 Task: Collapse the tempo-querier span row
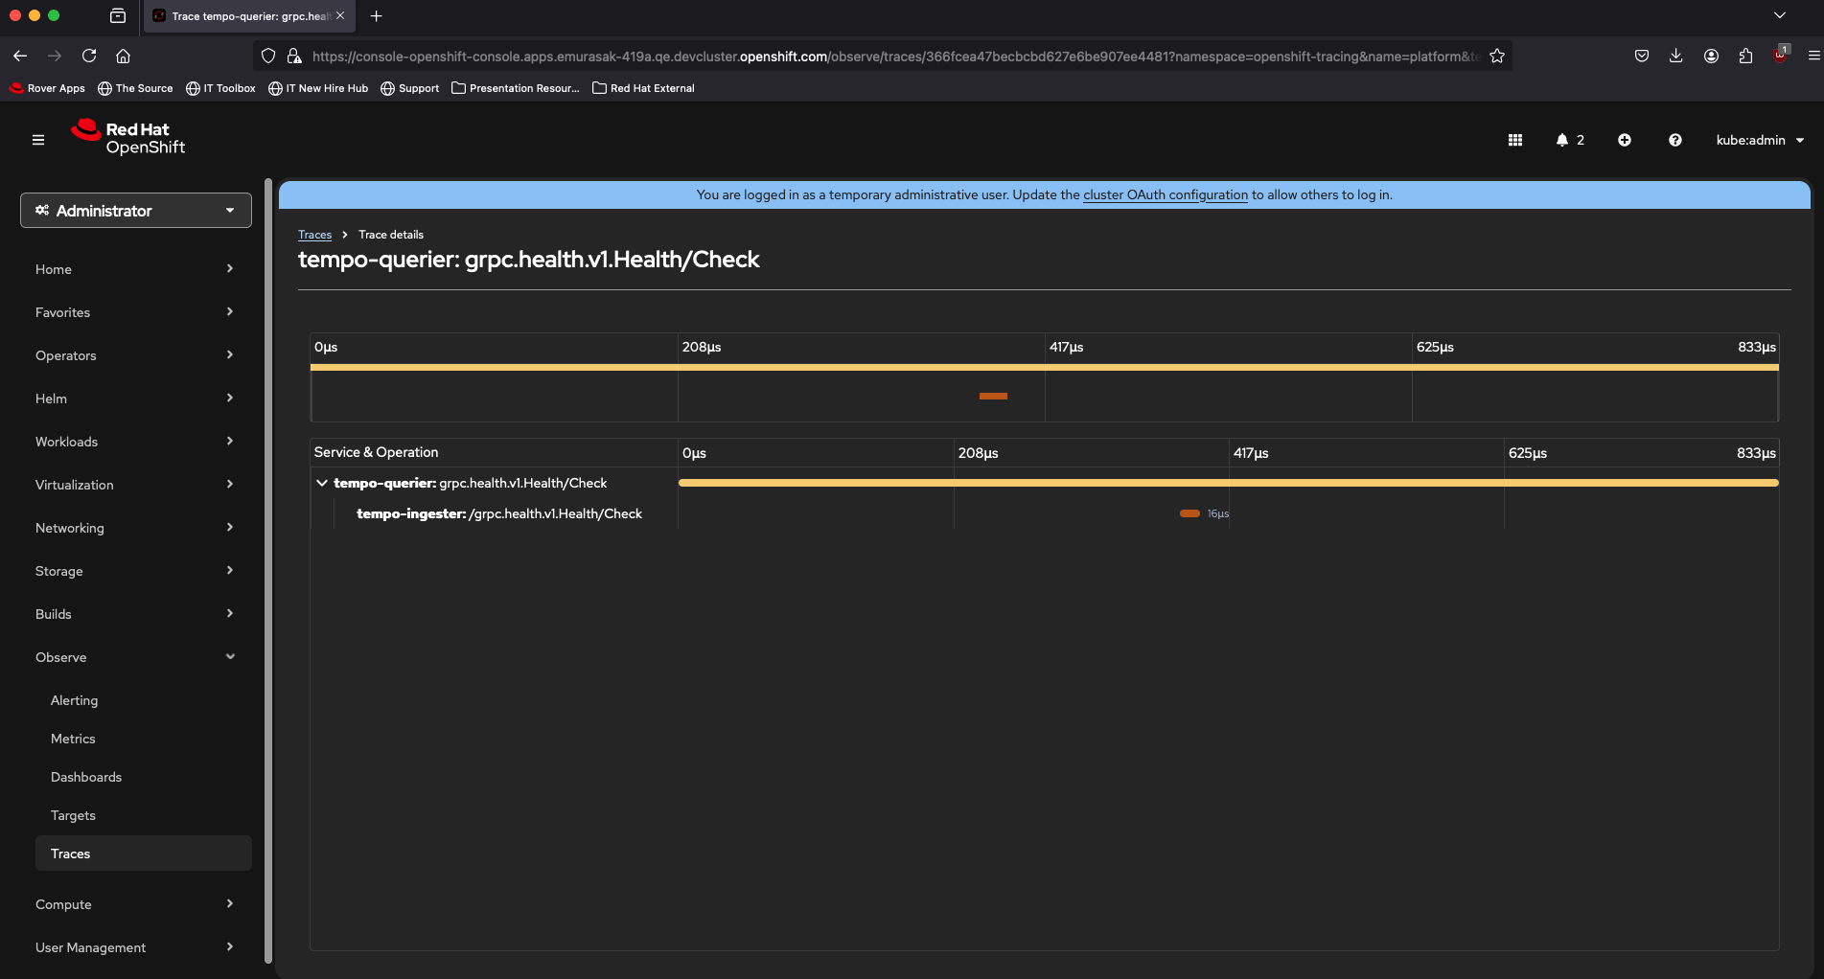[322, 483]
